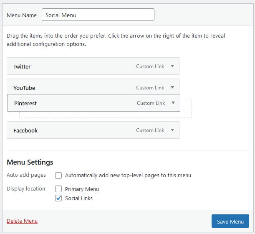
Task: Click Custom Link label on YouTube item
Action: (x=150, y=88)
